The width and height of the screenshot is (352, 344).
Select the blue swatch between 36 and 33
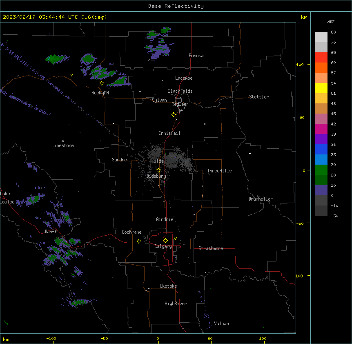(321, 150)
